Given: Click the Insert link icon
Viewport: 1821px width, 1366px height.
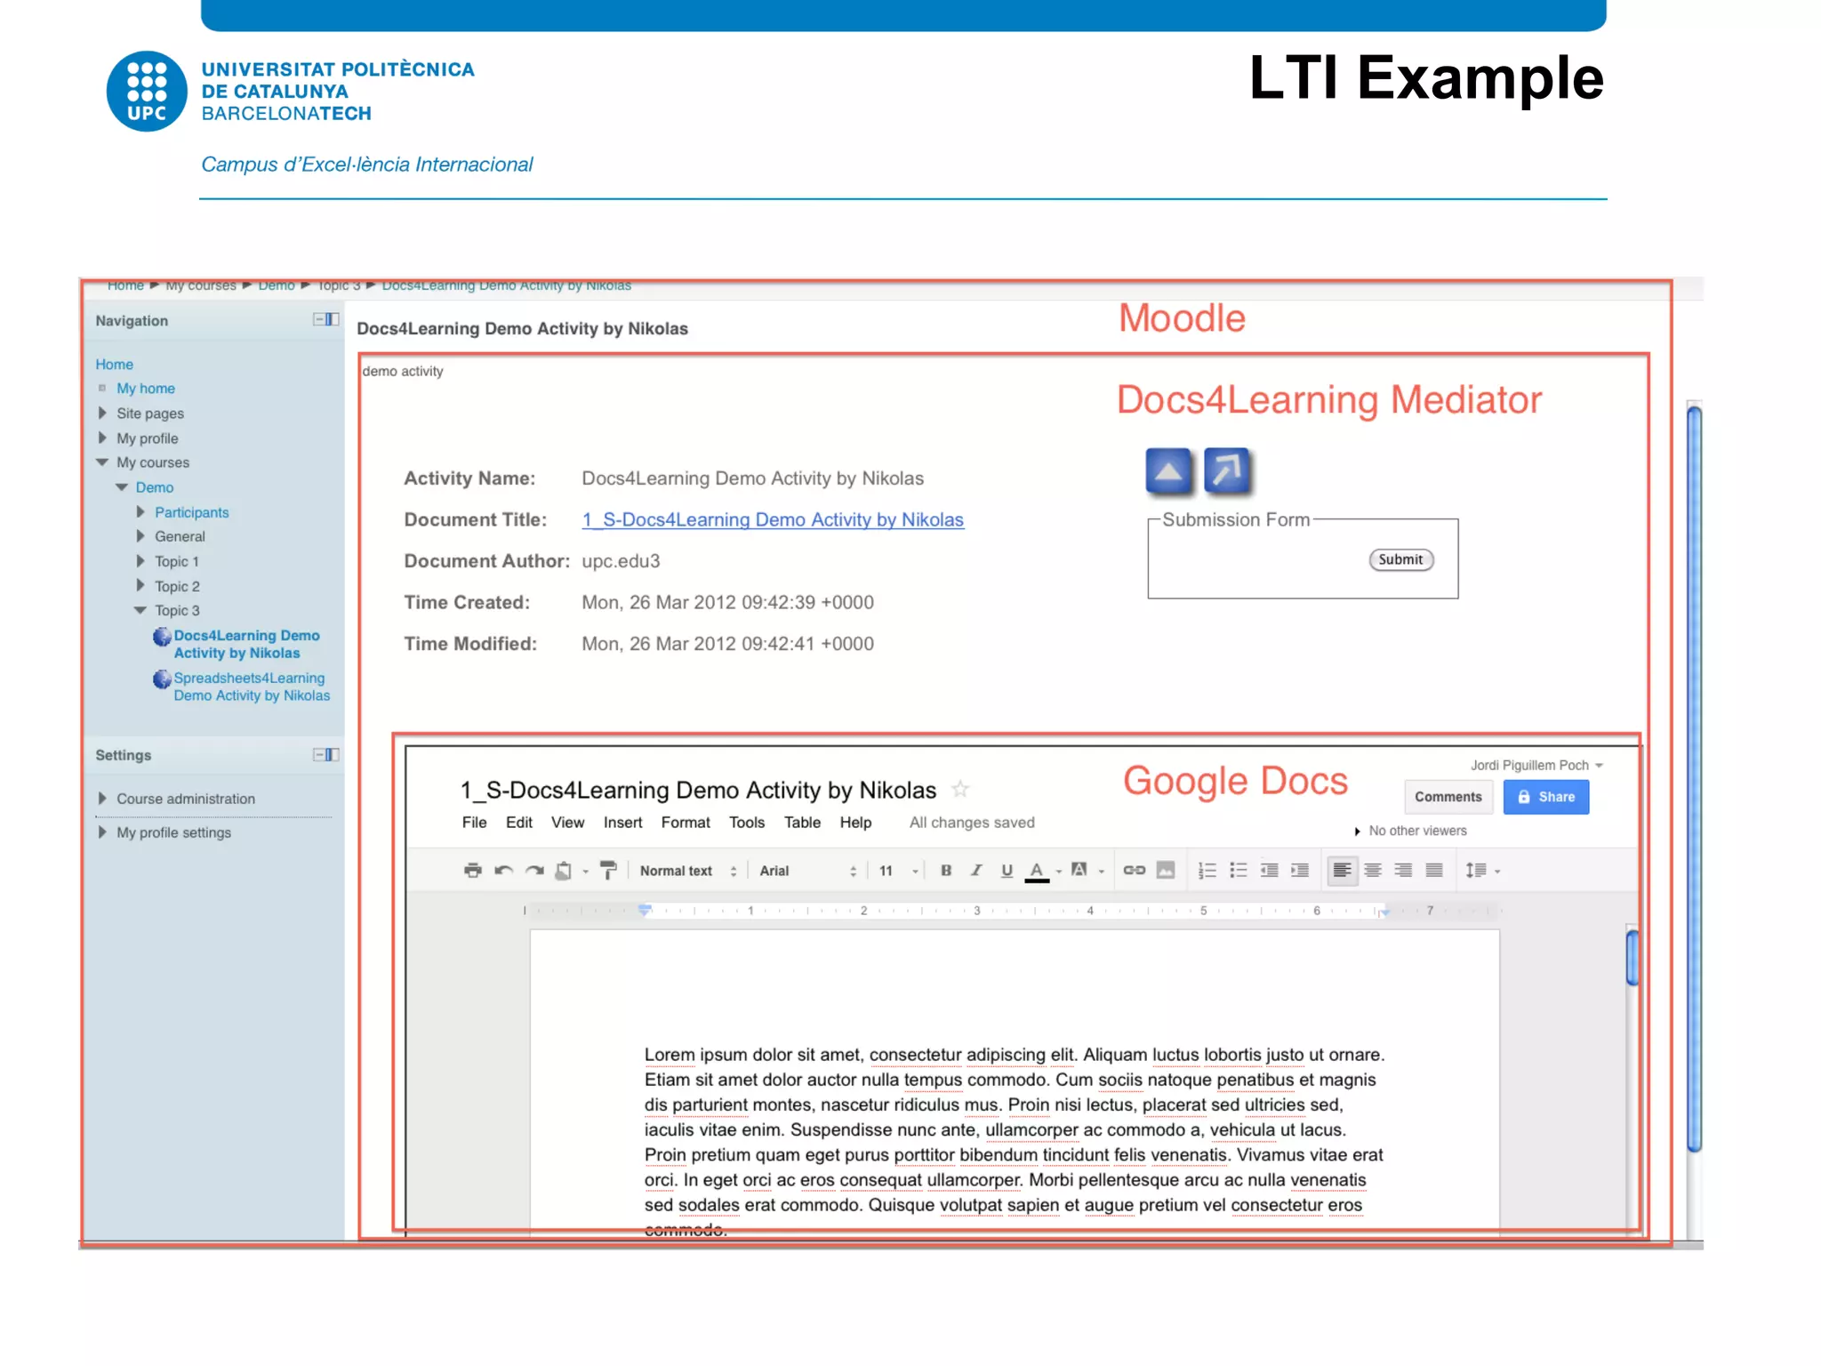Looking at the screenshot, I should (1134, 871).
